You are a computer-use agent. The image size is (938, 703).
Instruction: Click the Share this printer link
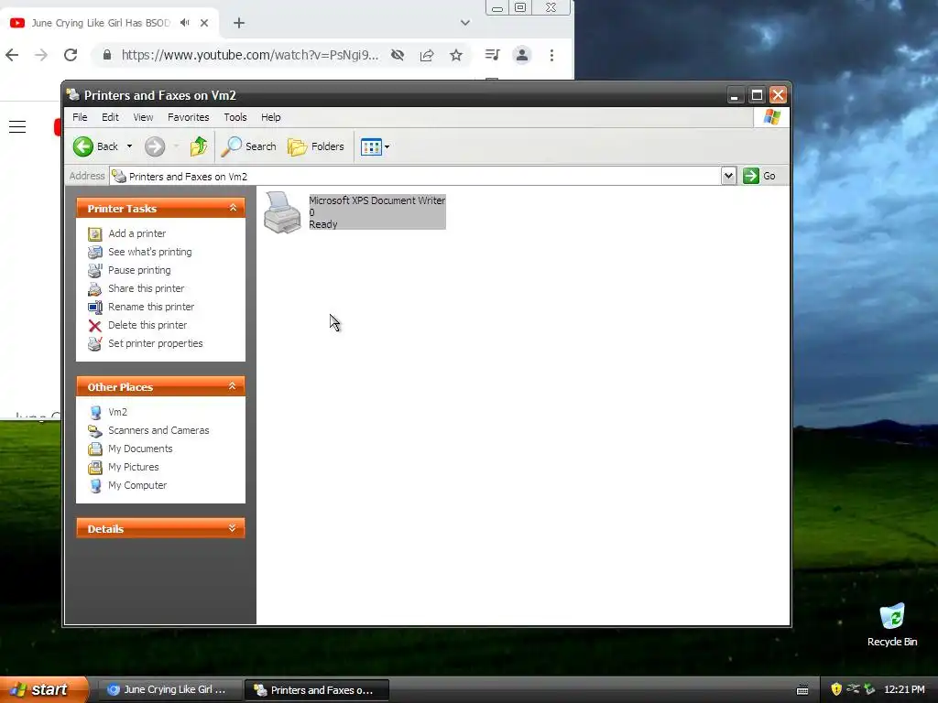(x=146, y=288)
